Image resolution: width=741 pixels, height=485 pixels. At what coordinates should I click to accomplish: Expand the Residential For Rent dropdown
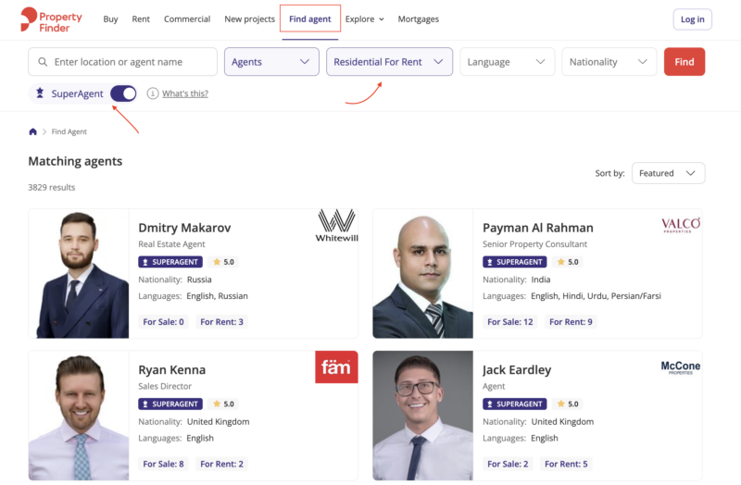[389, 62]
